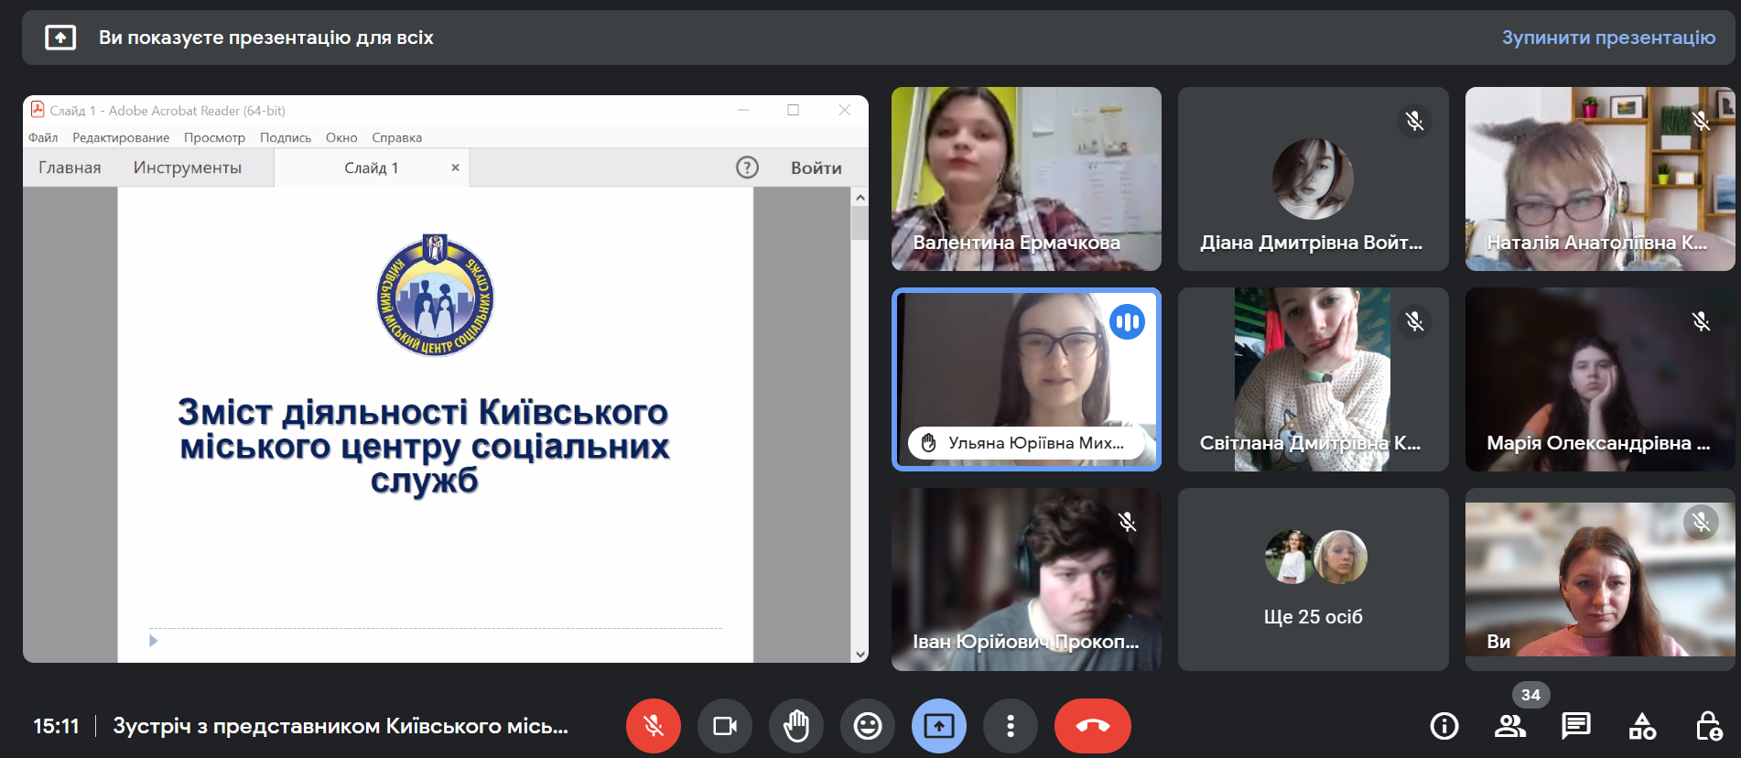Raise hand using the hand icon

pos(795,726)
